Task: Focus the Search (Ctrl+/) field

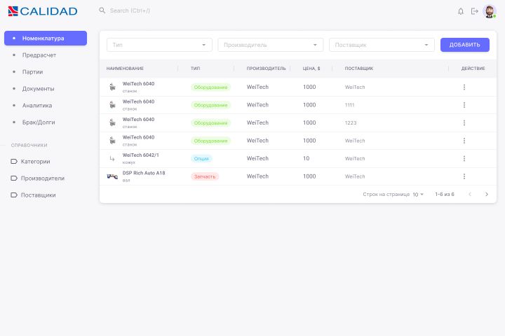Action: point(130,10)
